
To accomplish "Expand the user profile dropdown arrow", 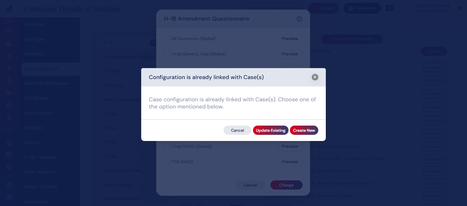I will click(460, 8).
